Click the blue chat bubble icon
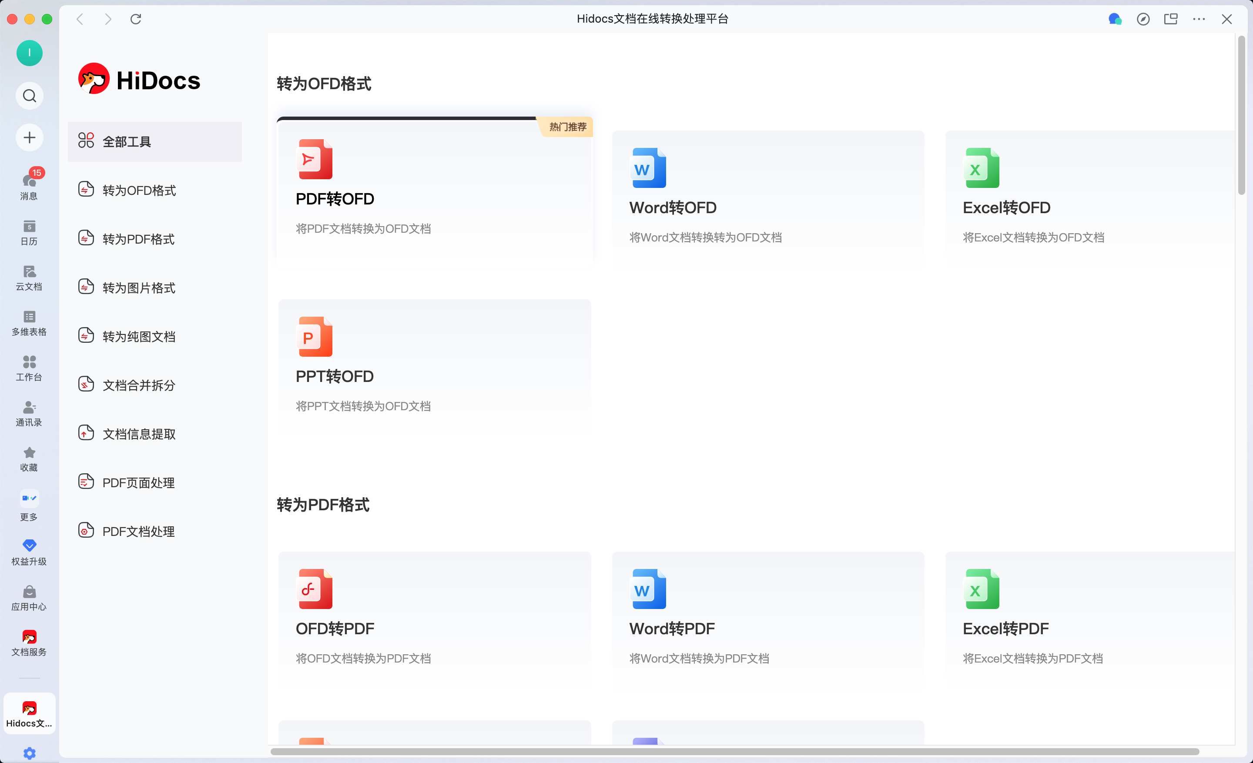 (1115, 19)
